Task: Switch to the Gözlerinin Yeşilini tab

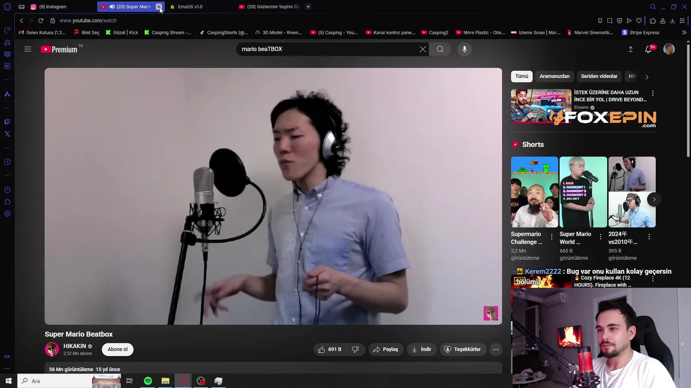Action: point(269,6)
